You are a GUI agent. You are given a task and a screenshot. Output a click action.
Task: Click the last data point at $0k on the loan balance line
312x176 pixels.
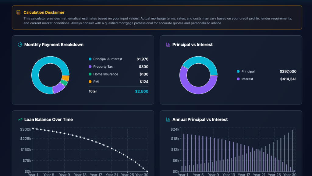click(x=147, y=171)
